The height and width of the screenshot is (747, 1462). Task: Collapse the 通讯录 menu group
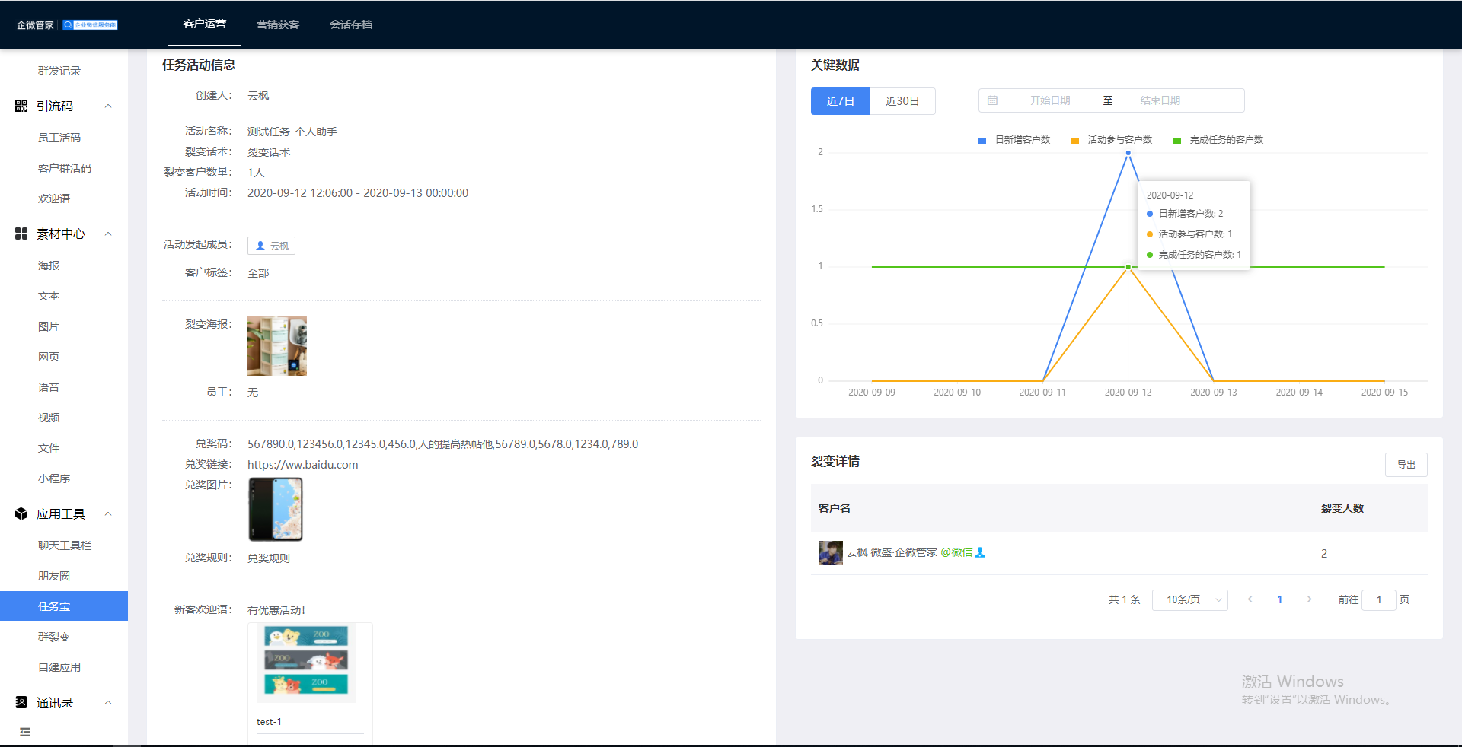(x=108, y=702)
